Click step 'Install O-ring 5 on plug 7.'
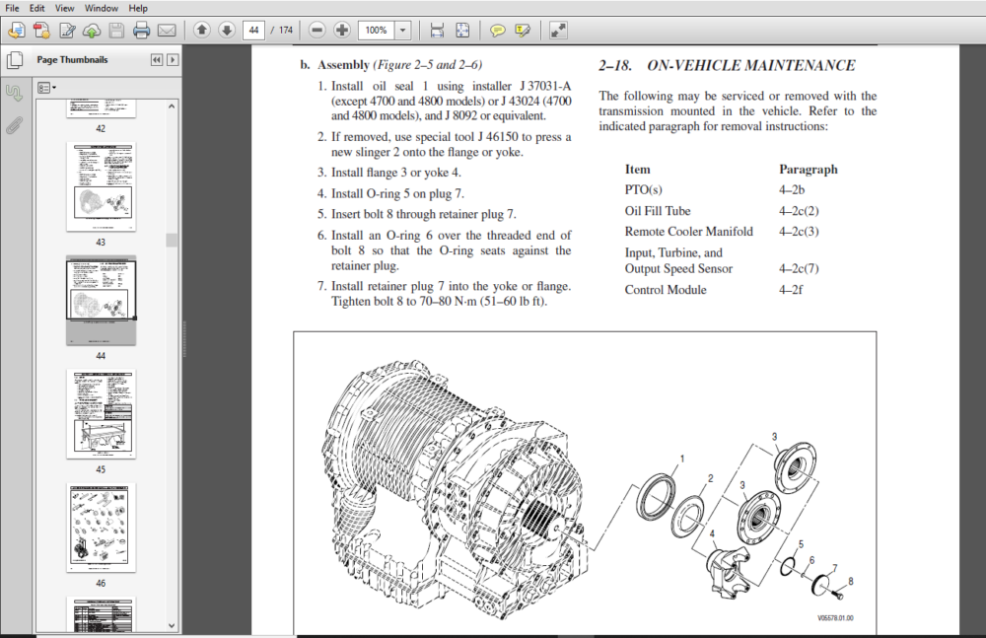986x638 pixels. (x=397, y=194)
